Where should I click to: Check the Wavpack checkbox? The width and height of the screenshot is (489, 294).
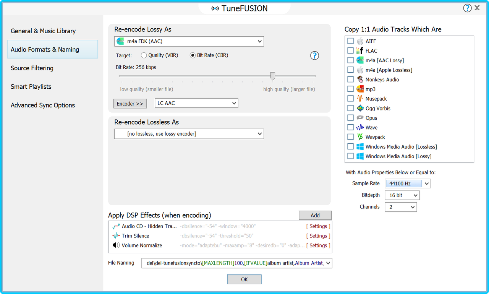click(350, 137)
